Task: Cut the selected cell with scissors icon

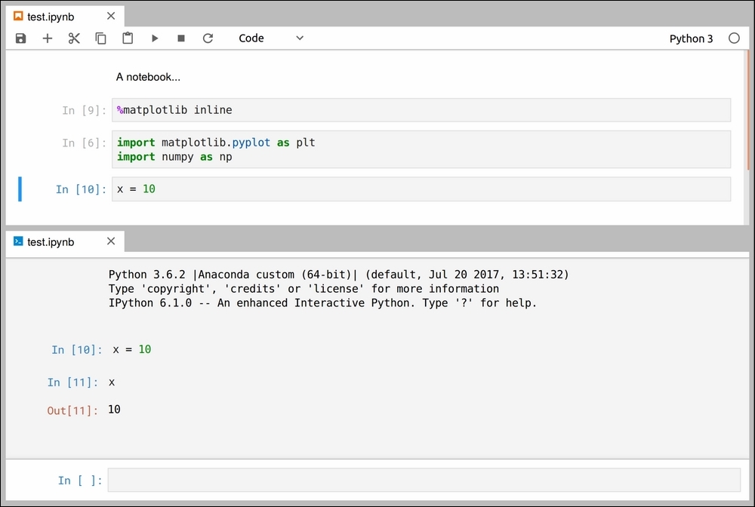Action: tap(74, 38)
